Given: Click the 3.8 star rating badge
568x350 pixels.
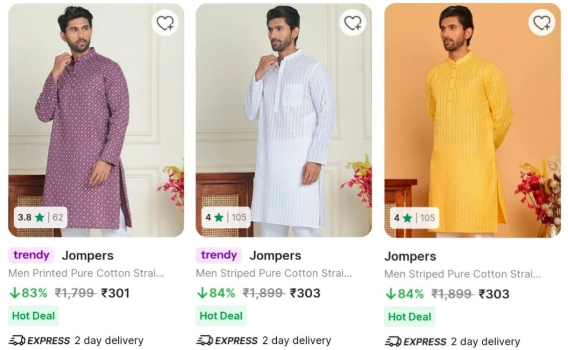Looking at the screenshot, I should [40, 218].
